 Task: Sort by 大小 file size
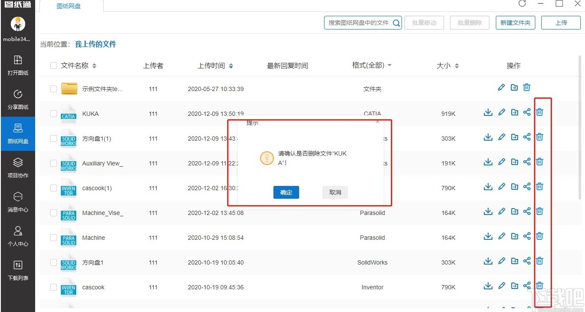448,65
